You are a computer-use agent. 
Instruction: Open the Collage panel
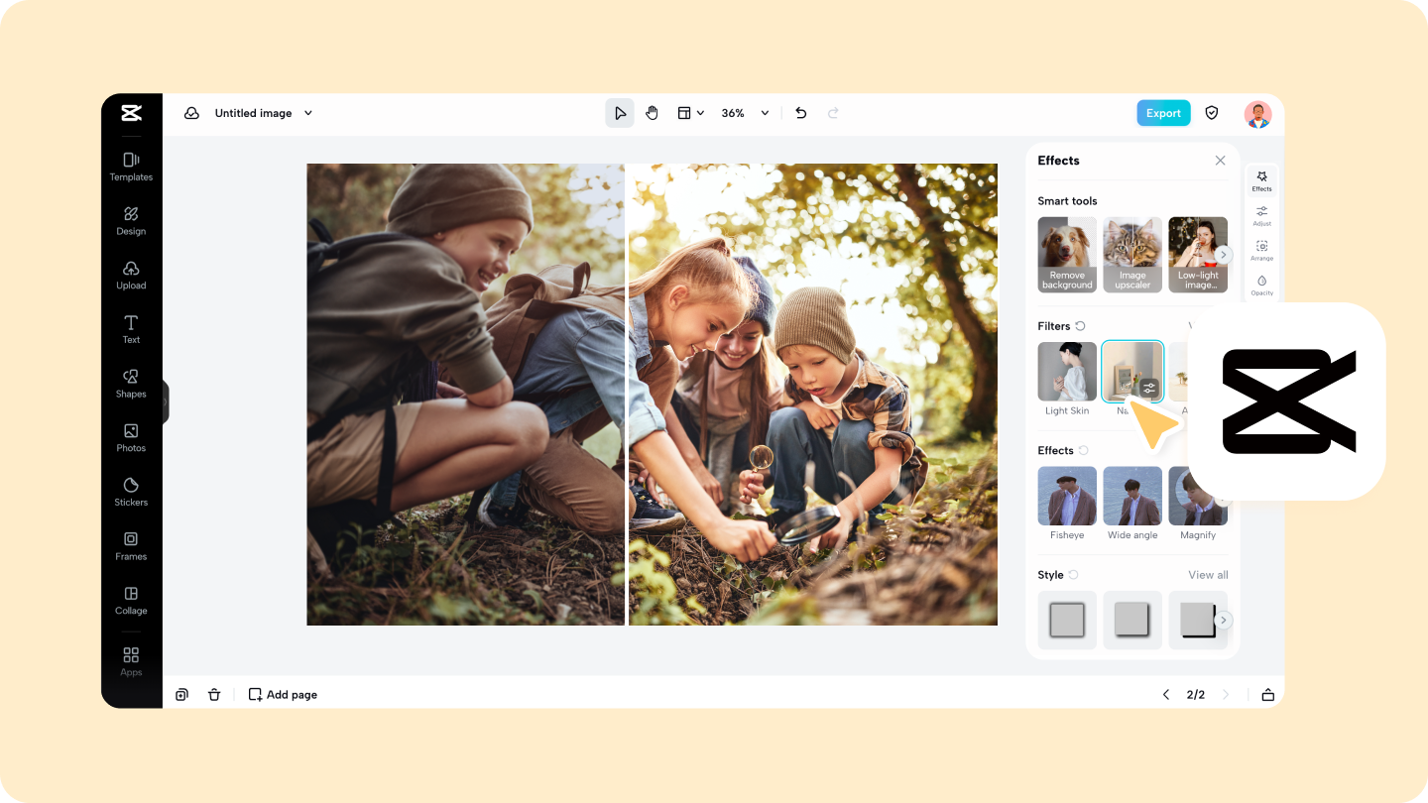click(x=131, y=601)
